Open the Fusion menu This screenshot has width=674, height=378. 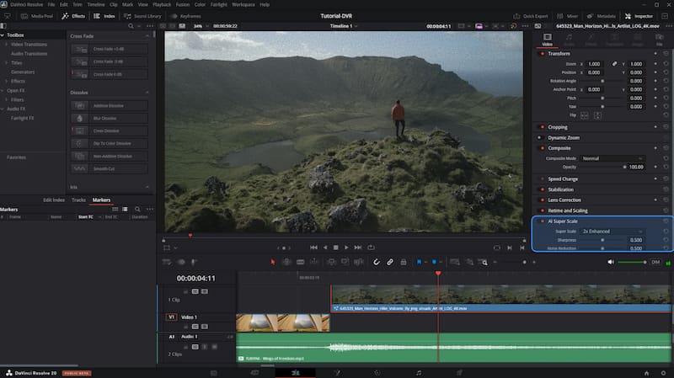[183, 4]
